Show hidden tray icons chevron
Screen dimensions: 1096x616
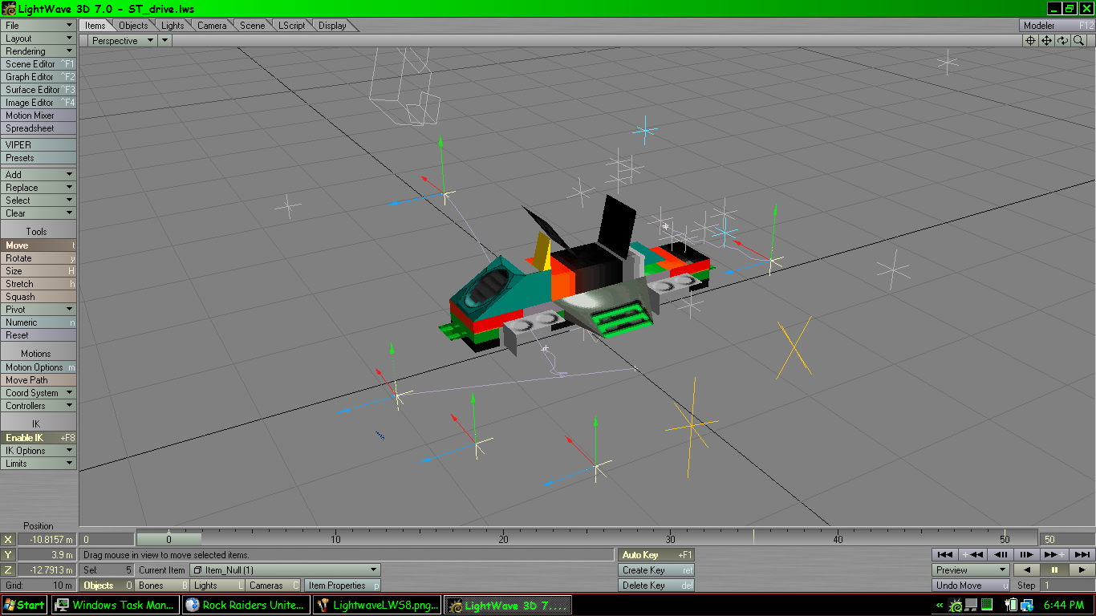[940, 605]
